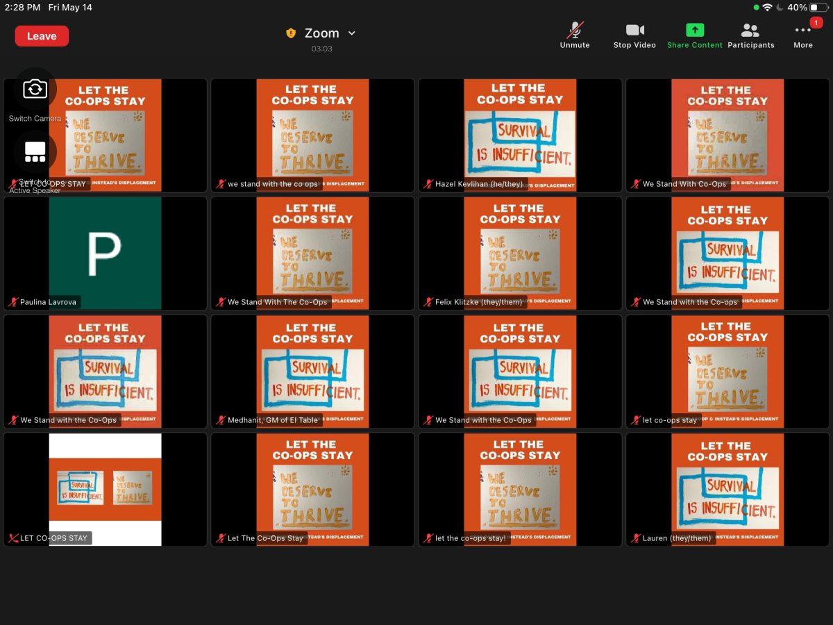Tap the notification badge on More
833x625 pixels.
pyautogui.click(x=816, y=23)
